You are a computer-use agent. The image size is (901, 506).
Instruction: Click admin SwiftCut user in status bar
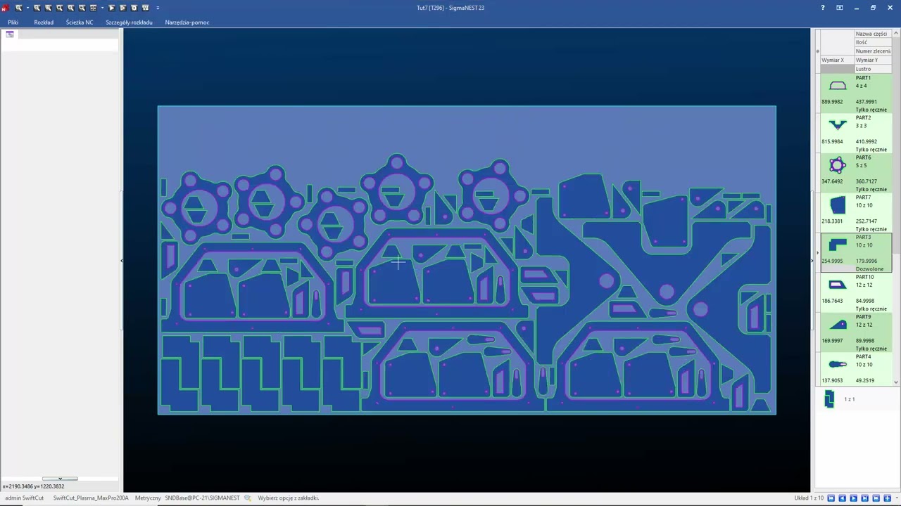(x=24, y=498)
